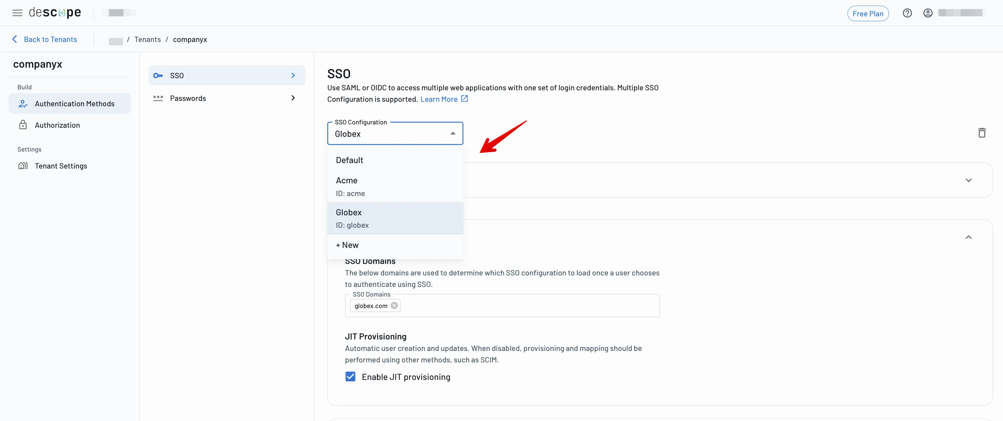Select Acme from the configuration list
Image resolution: width=1003 pixels, height=421 pixels.
tap(347, 180)
